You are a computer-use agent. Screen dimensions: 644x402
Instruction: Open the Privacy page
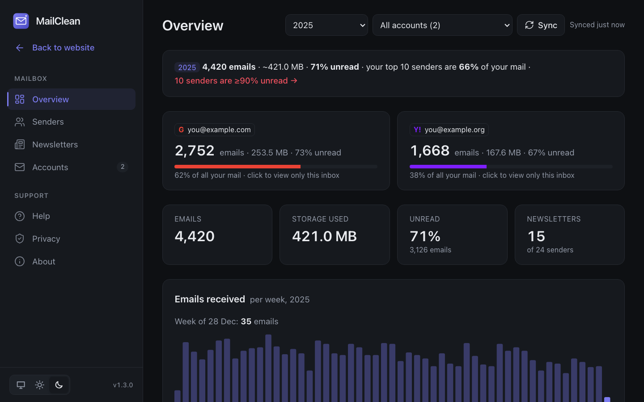(72, 239)
